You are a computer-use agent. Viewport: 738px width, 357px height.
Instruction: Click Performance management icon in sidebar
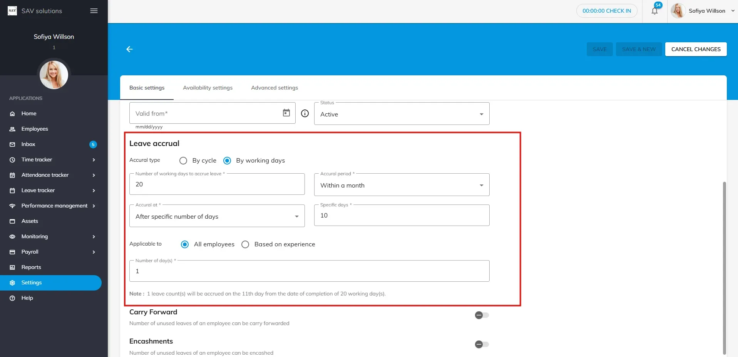coord(12,206)
